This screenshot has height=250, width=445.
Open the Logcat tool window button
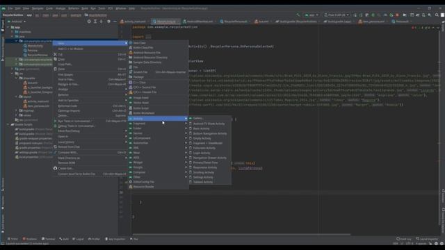point(78,239)
